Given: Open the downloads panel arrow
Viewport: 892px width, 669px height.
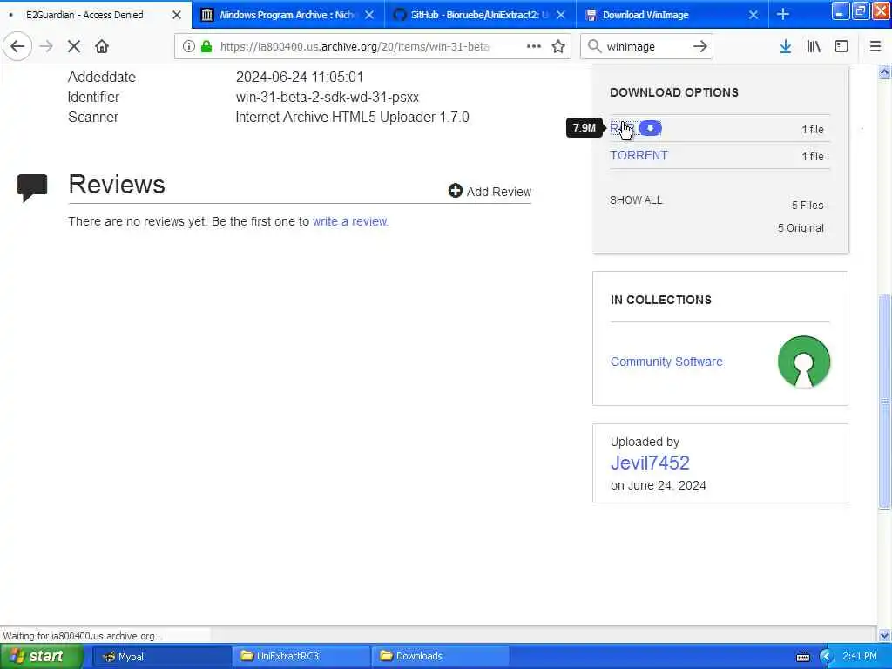Looking at the screenshot, I should pyautogui.click(x=786, y=46).
